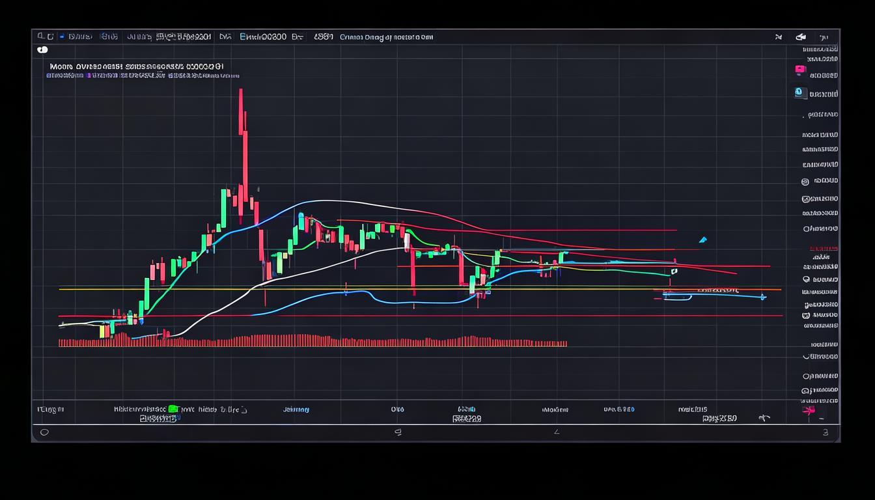Toggle the small blue square in top toolbar

pyautogui.click(x=62, y=37)
